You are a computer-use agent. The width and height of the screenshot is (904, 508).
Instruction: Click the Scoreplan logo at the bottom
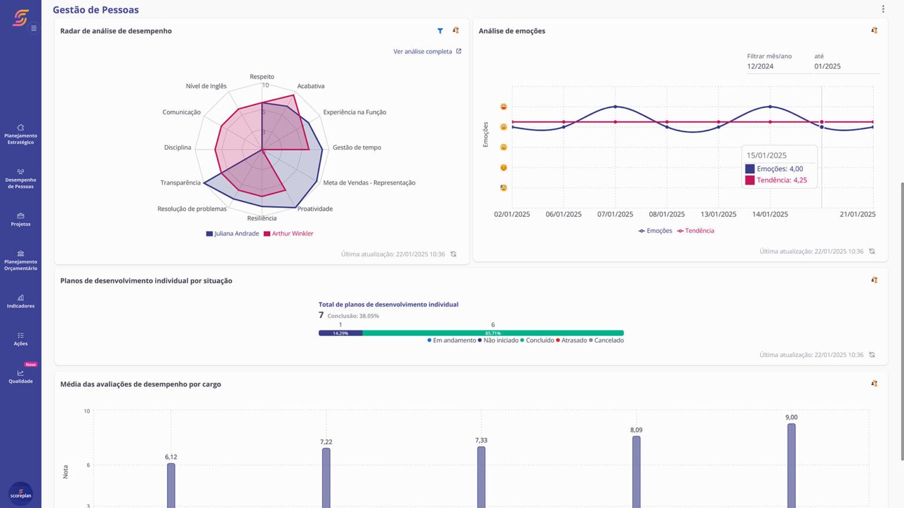coord(21,493)
